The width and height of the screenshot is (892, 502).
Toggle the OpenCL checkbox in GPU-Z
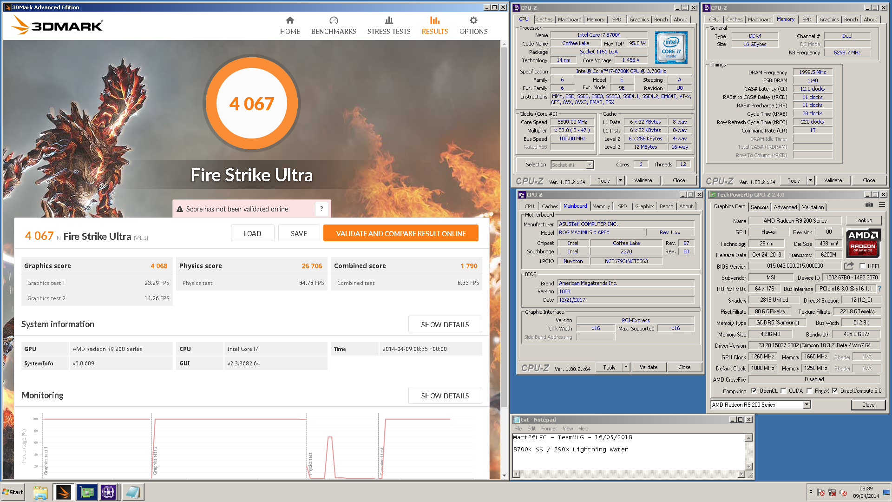click(x=754, y=391)
